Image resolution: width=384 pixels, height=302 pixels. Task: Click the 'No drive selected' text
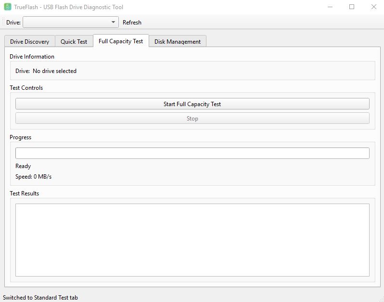pyautogui.click(x=54, y=71)
